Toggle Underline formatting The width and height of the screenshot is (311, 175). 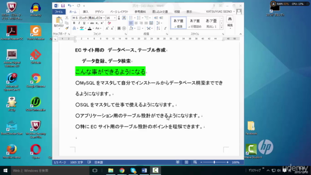pos(84,23)
